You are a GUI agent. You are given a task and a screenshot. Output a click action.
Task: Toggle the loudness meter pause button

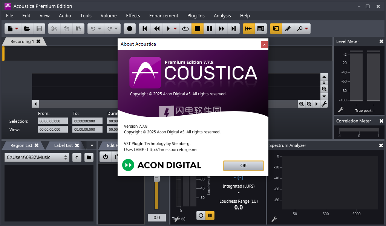pos(210,215)
